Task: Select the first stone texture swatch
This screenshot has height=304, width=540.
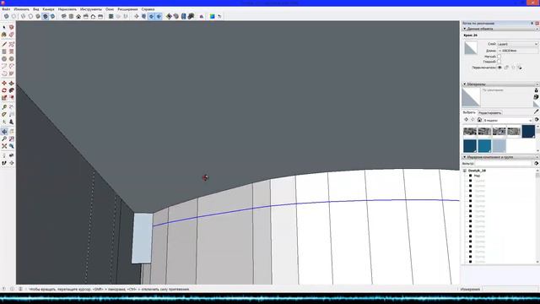Action: point(470,132)
